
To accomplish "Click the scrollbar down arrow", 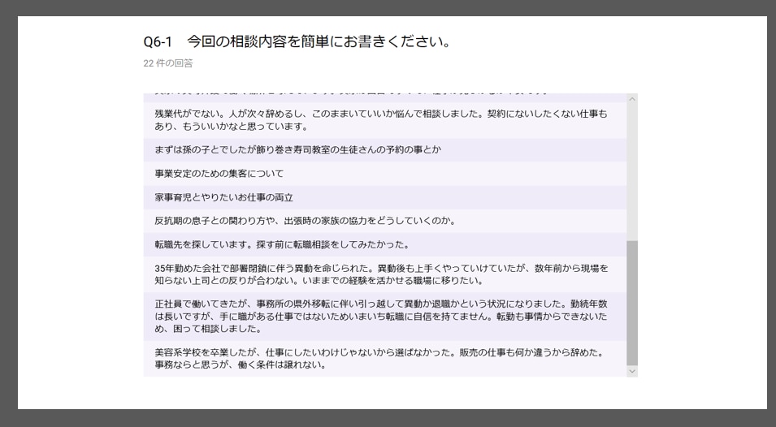I will point(632,371).
